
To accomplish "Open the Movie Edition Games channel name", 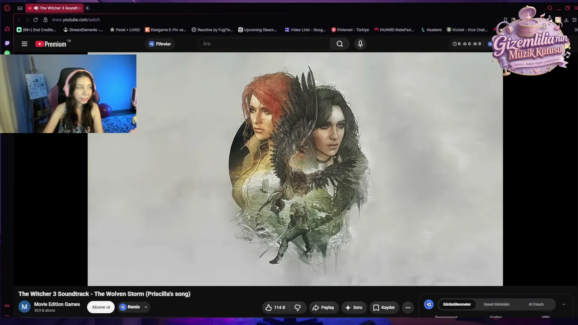I will click(57, 304).
